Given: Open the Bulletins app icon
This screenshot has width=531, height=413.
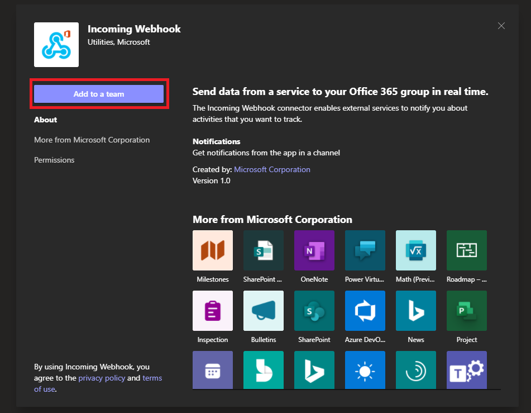Looking at the screenshot, I should 264,311.
